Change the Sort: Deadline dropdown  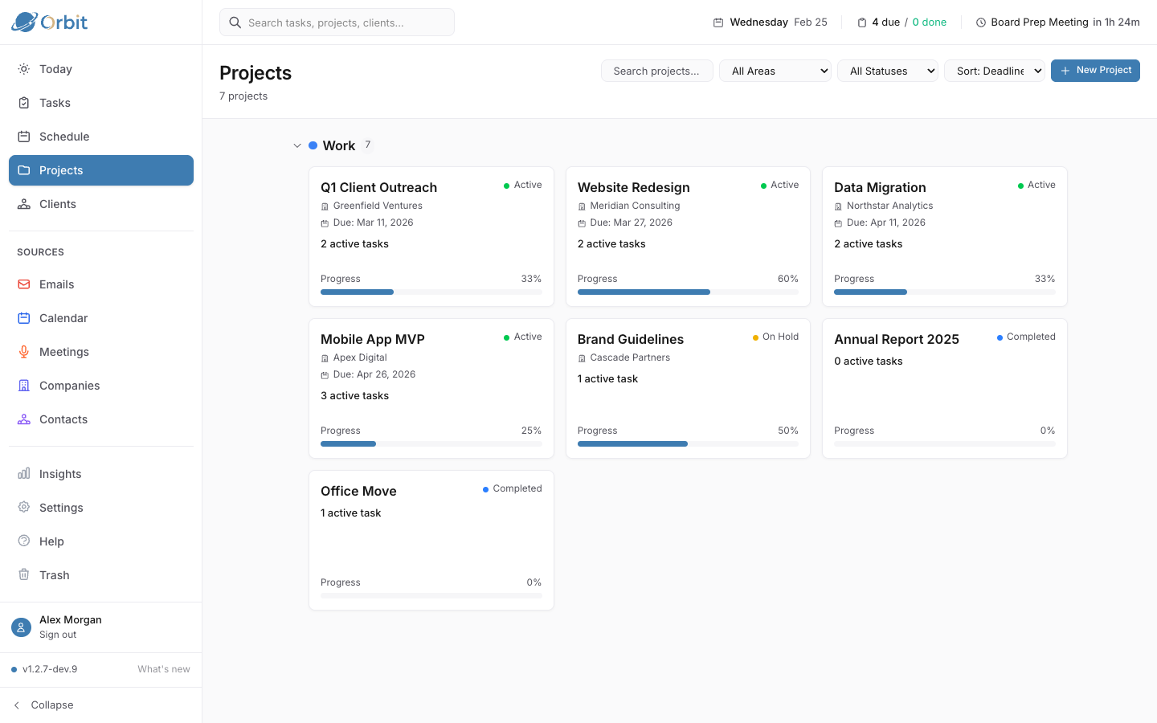(x=995, y=71)
